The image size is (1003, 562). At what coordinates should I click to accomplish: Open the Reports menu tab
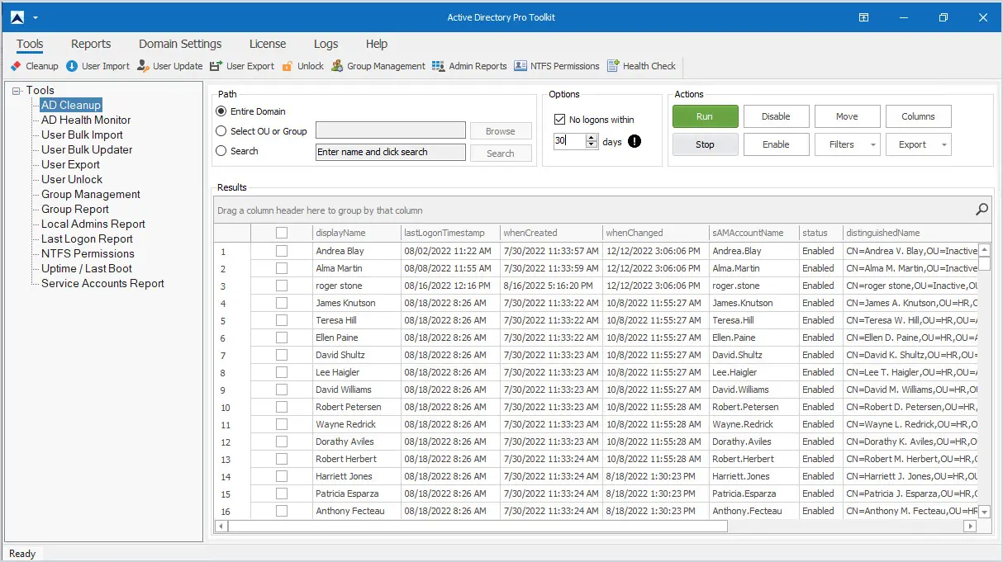(x=91, y=44)
